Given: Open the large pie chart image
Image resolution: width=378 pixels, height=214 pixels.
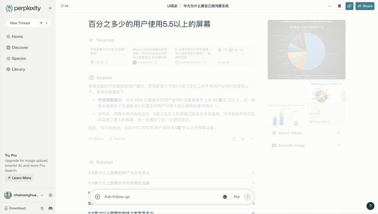Looking at the screenshot, I should click(x=306, y=50).
